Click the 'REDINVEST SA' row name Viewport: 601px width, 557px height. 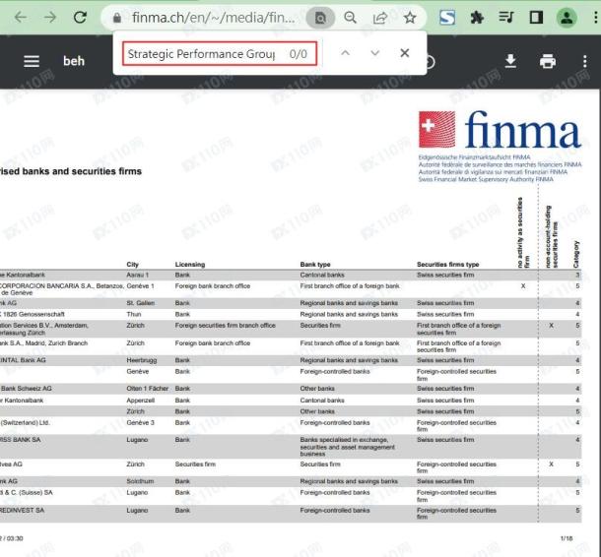(x=23, y=511)
